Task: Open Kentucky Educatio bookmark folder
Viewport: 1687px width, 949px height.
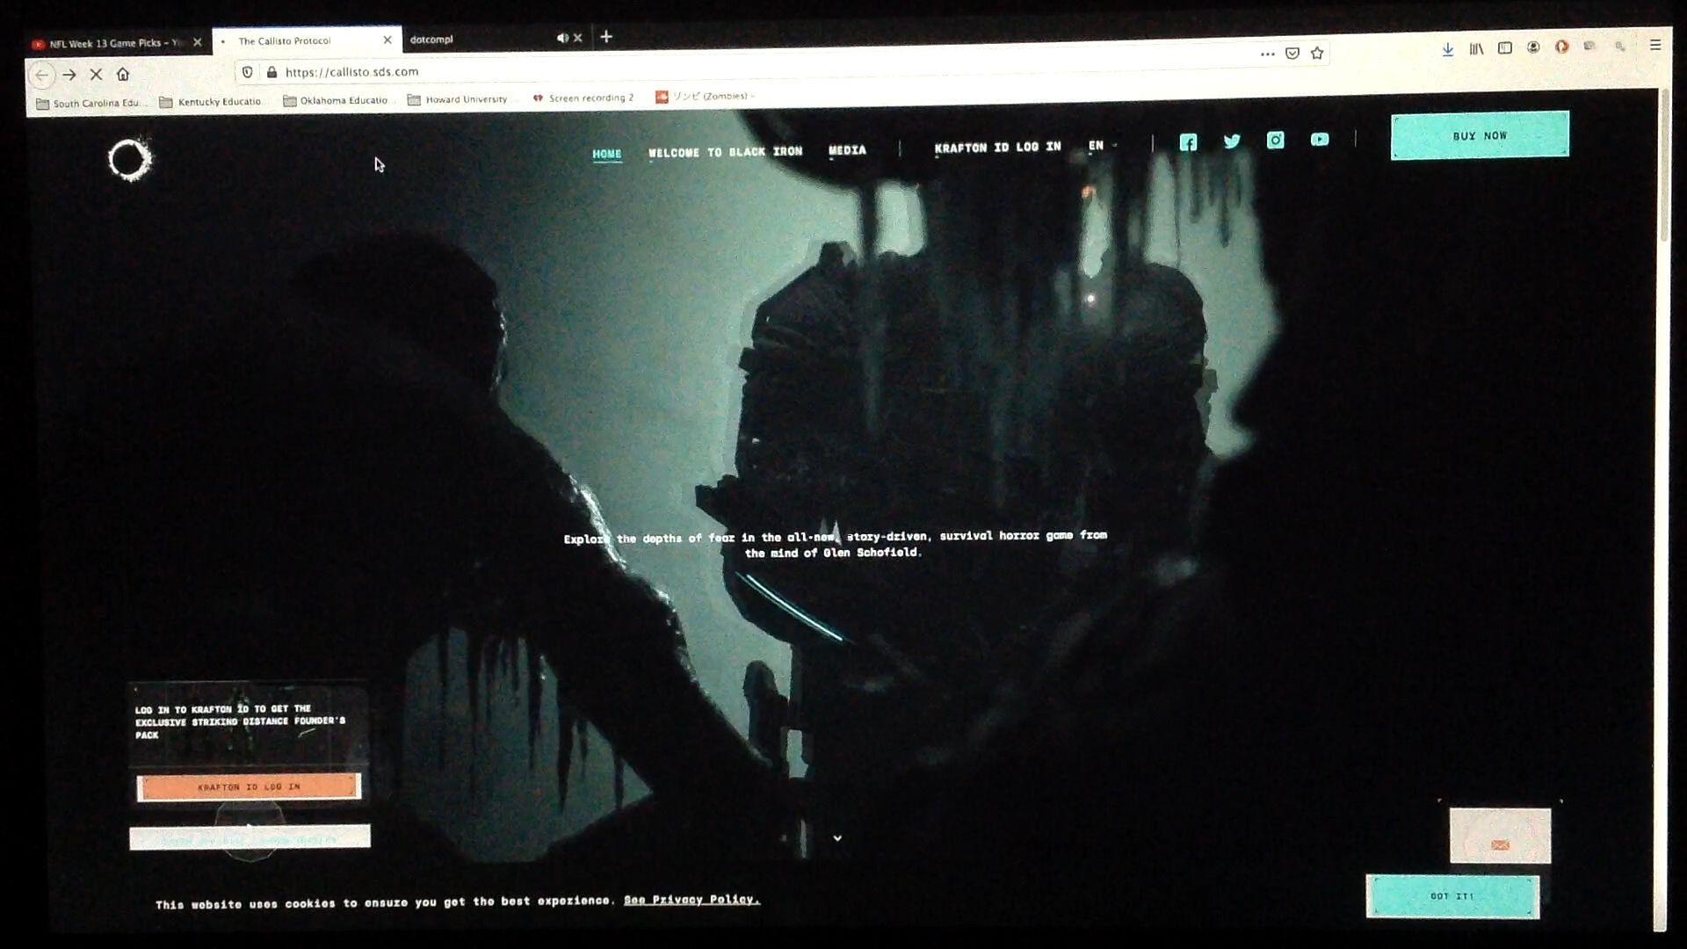Action: 211,102
